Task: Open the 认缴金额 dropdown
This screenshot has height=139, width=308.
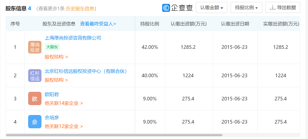Action: pos(212,8)
